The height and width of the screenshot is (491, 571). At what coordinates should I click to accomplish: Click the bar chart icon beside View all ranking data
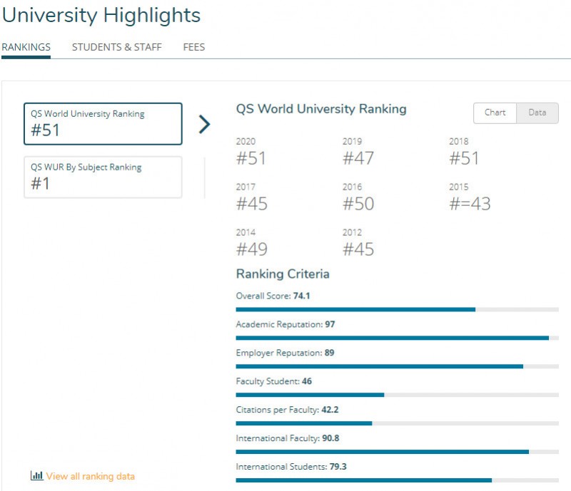[36, 476]
